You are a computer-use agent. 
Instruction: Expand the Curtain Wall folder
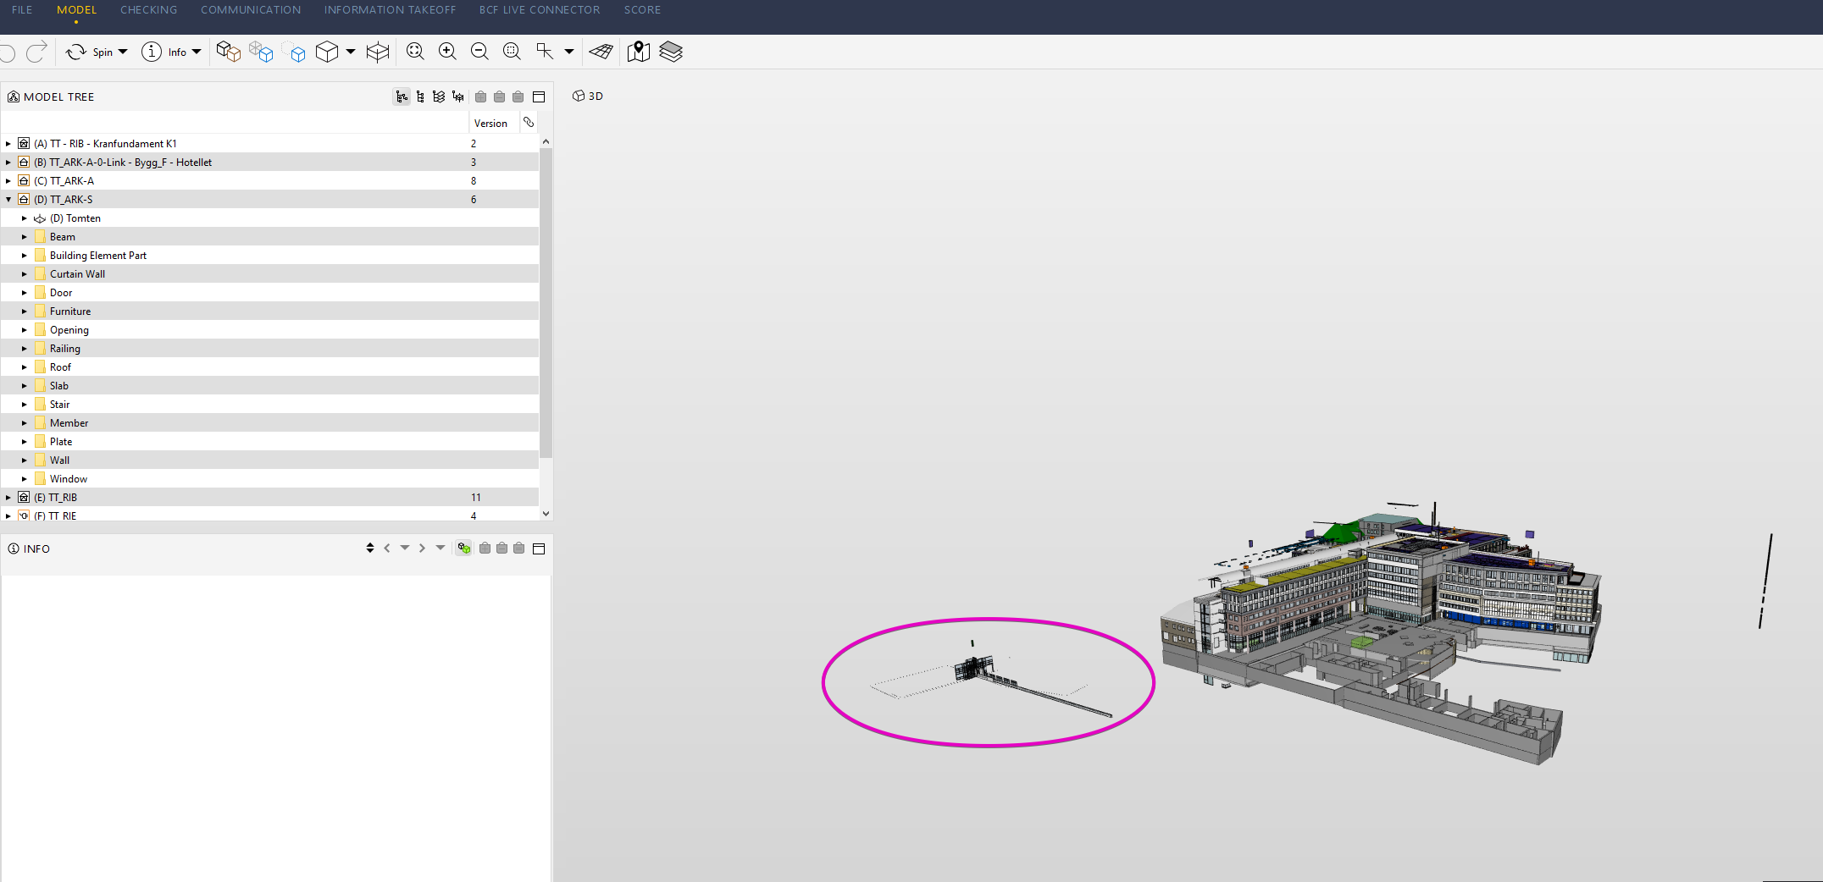25,274
